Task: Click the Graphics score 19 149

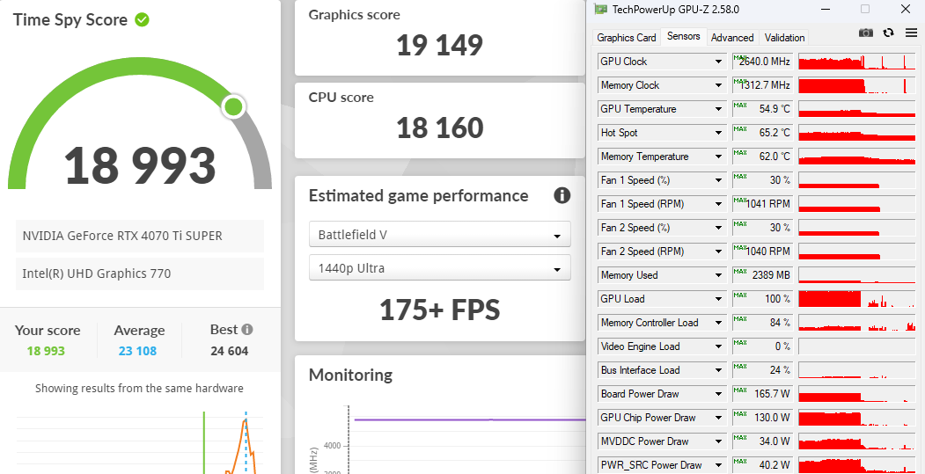Action: pyautogui.click(x=439, y=46)
